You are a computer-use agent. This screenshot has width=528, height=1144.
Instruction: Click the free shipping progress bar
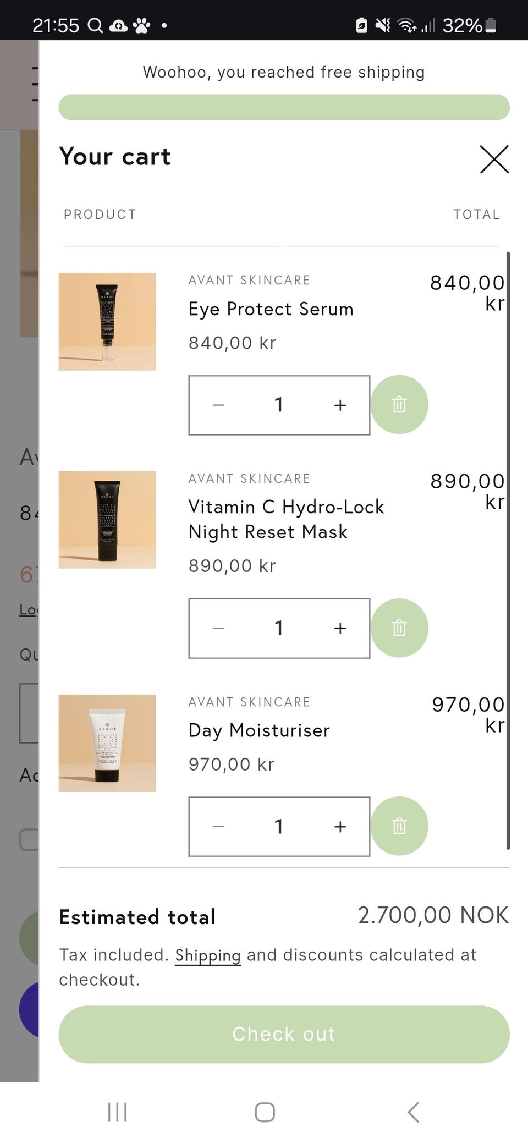(x=284, y=107)
